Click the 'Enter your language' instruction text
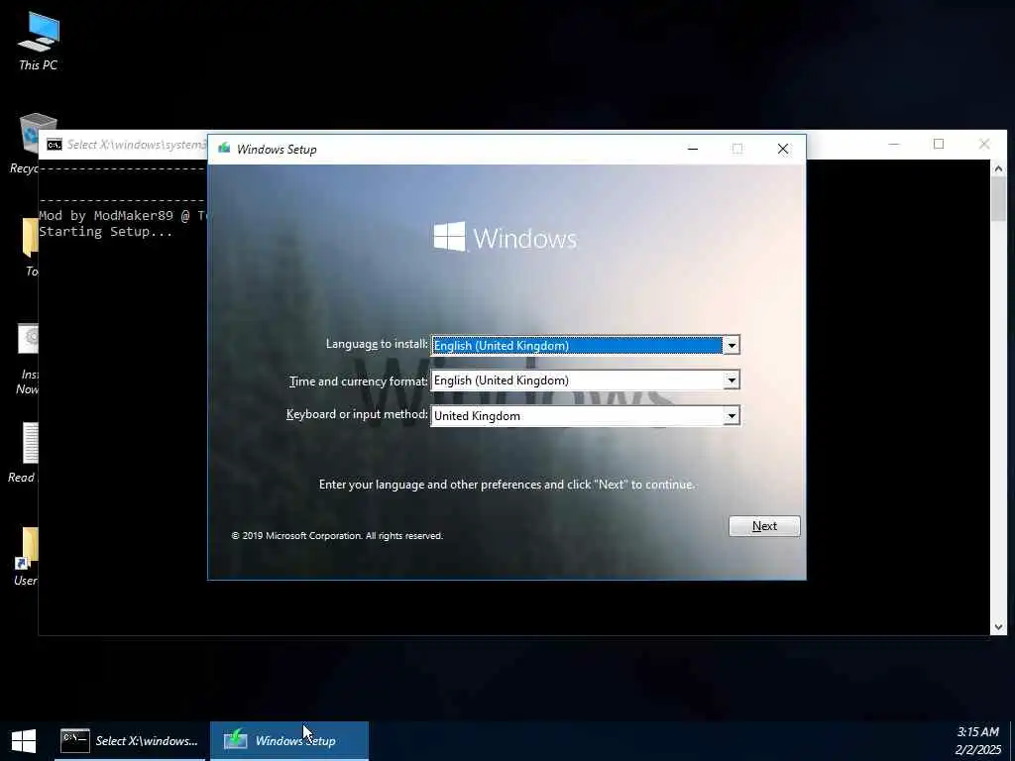 [x=507, y=485]
